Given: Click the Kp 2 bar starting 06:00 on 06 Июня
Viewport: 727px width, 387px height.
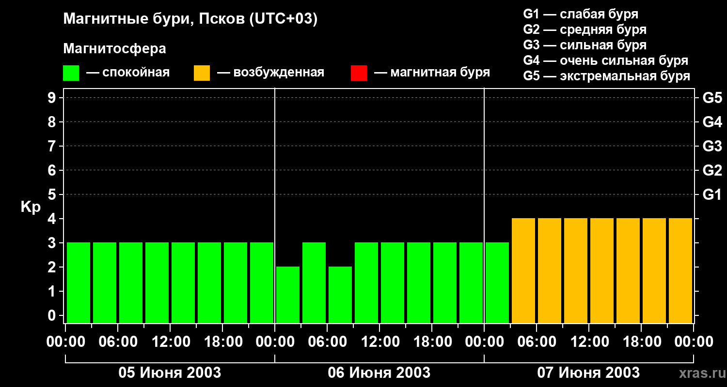Looking at the screenshot, I should coord(340,295).
